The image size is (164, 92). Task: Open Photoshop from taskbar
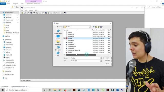(x=79, y=90)
